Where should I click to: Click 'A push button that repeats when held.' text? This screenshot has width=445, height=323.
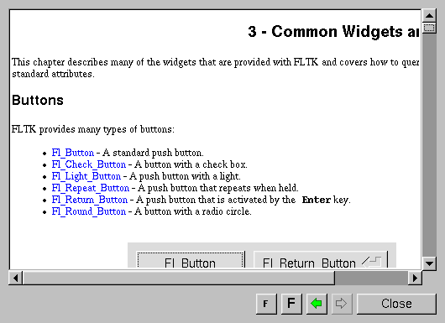point(218,188)
